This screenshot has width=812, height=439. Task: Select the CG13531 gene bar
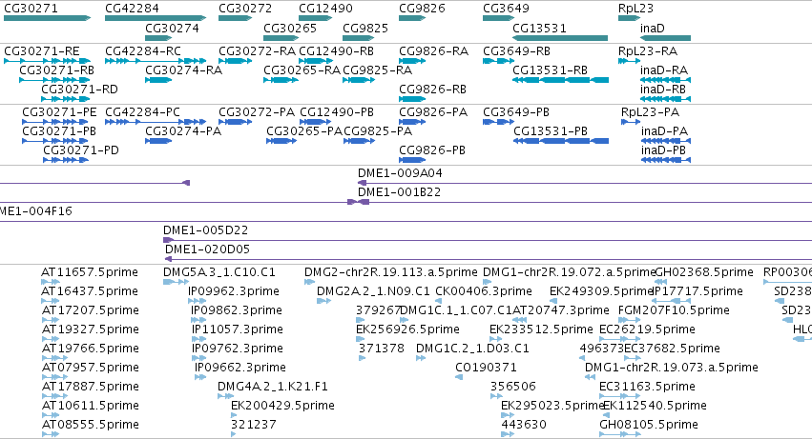tap(560, 38)
